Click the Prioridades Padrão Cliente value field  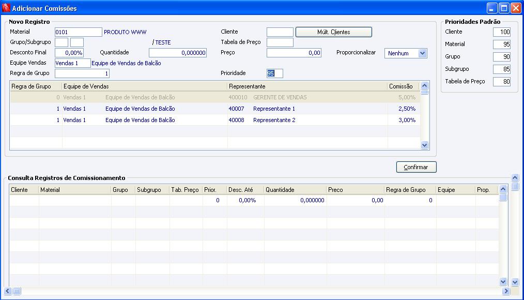(x=502, y=32)
